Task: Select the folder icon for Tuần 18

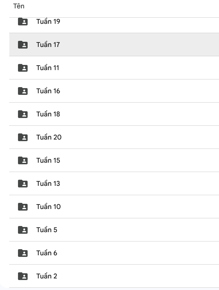Action: [23, 114]
